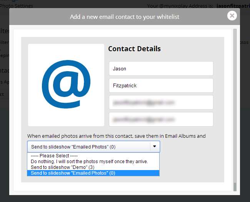This screenshot has height=202, width=250.
Task: Pick Send to slideshow "Demo" (3)
Action: pyautogui.click(x=63, y=167)
